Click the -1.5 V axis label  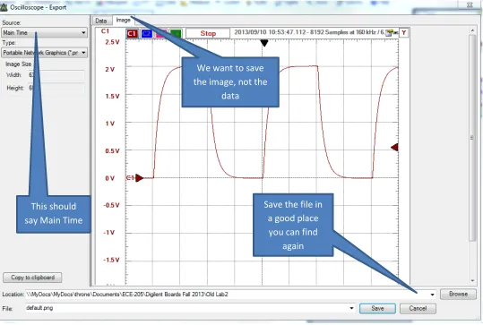click(111, 260)
